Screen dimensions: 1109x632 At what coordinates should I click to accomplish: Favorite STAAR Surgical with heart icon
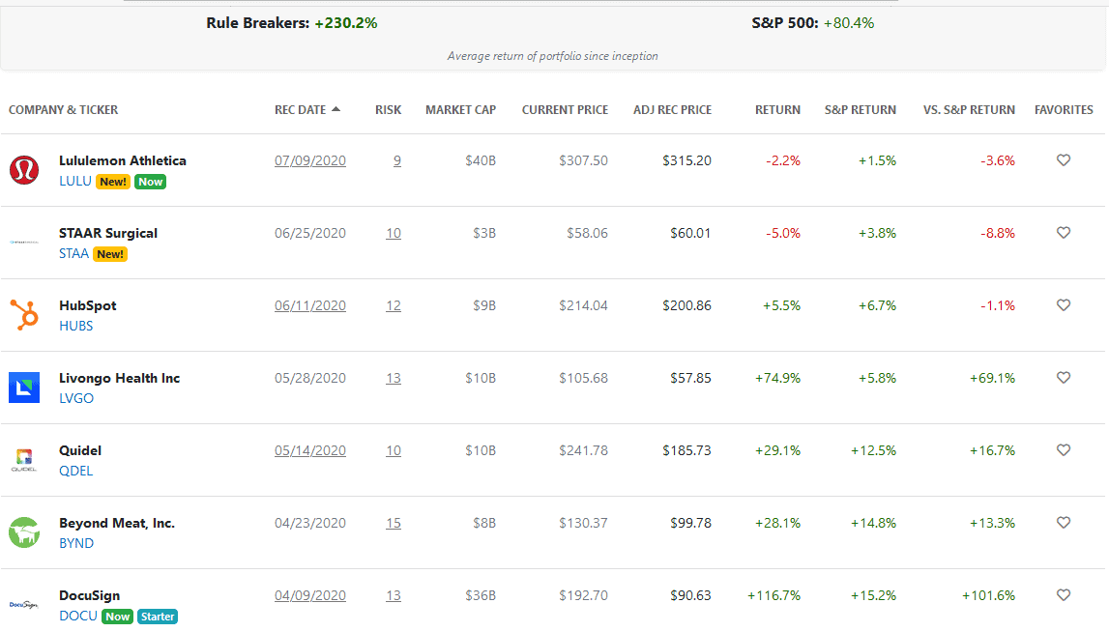pyautogui.click(x=1063, y=233)
